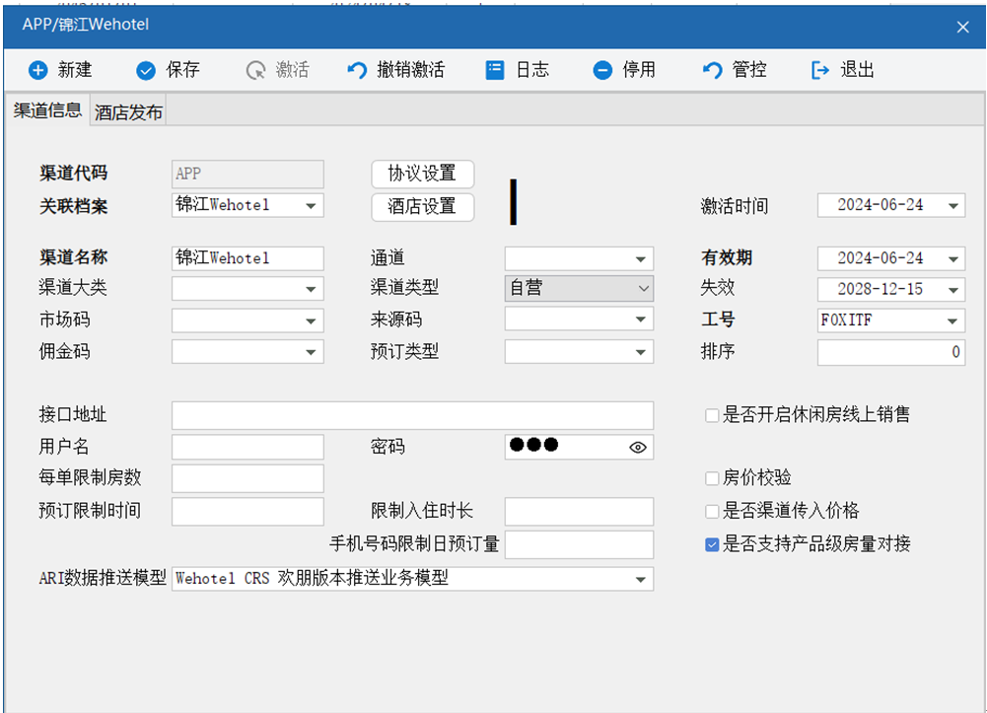
Task: Click the 每单限制房数 field
Action: tap(248, 478)
